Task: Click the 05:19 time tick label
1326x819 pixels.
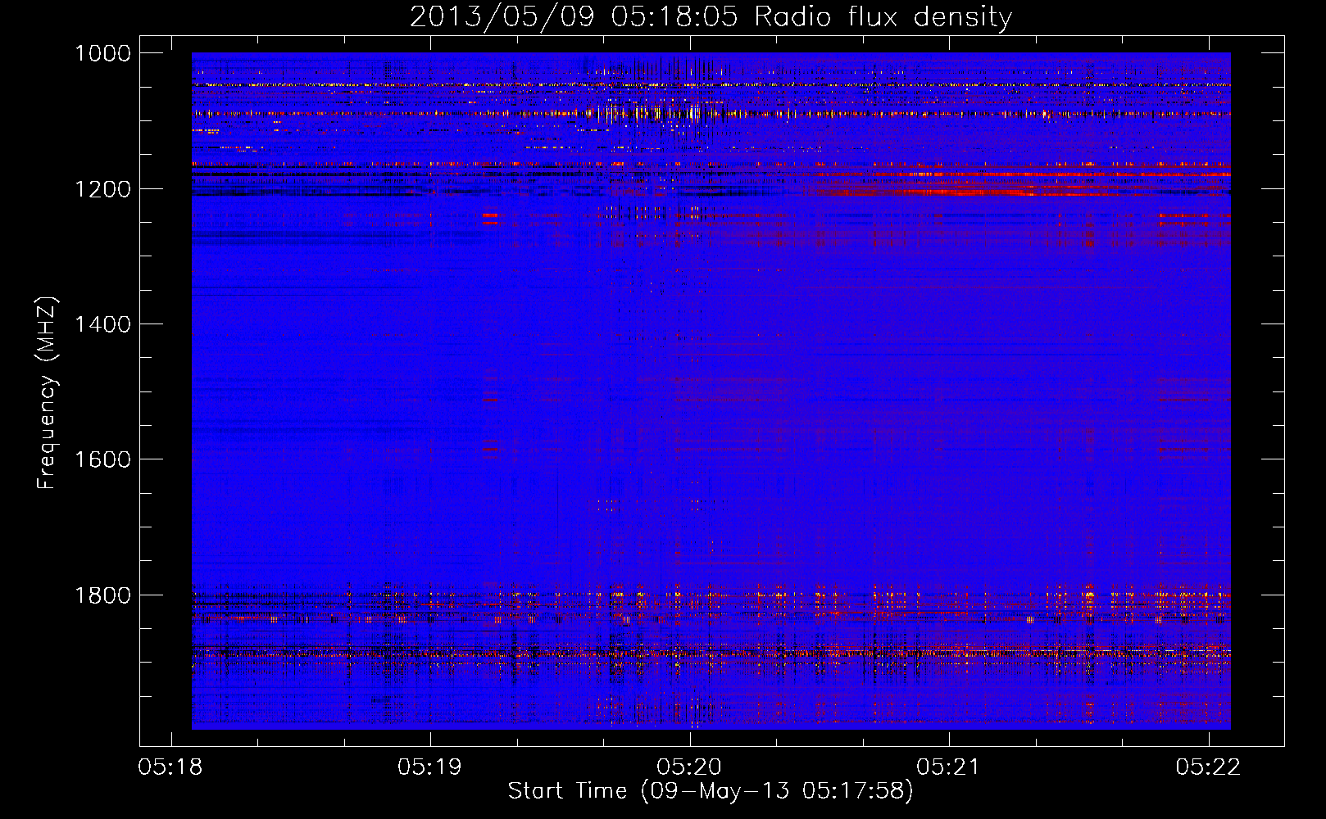Action: point(429,767)
